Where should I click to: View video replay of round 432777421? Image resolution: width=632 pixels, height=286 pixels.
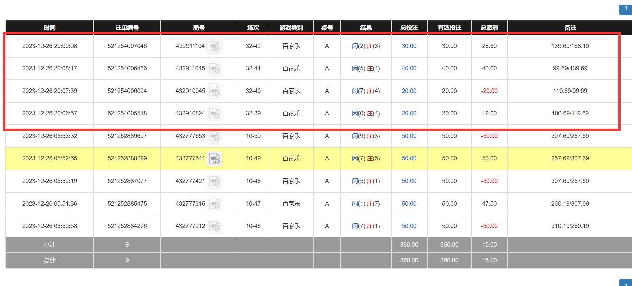pyautogui.click(x=214, y=181)
